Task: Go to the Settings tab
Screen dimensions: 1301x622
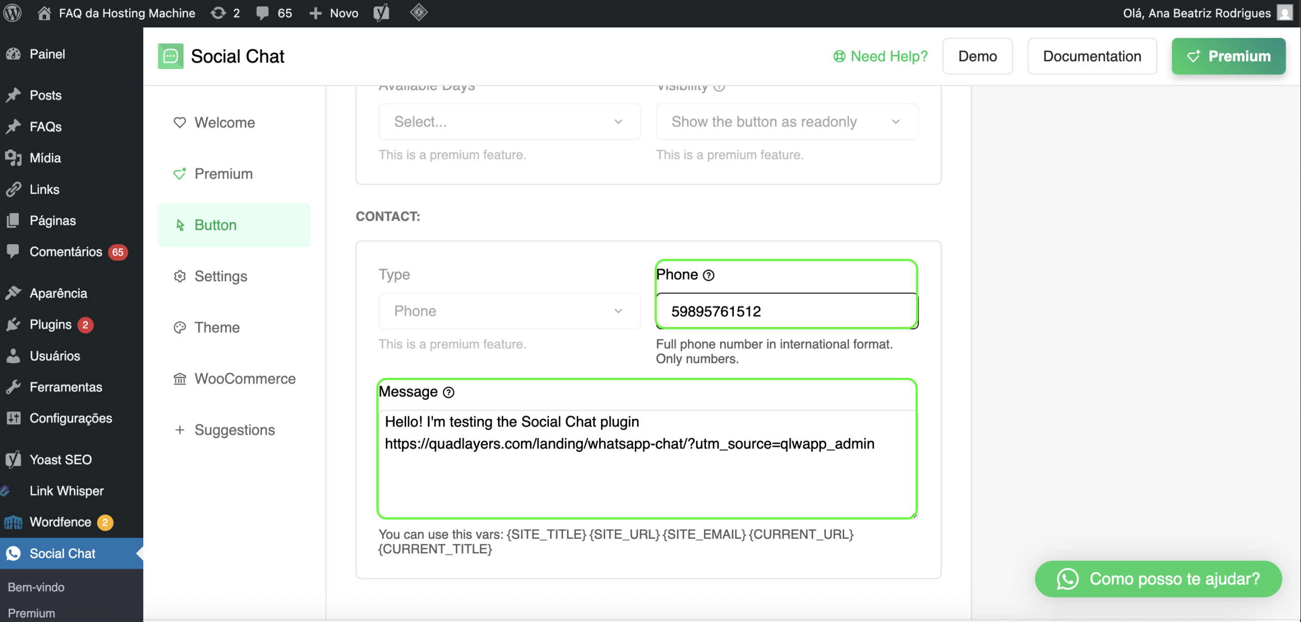Action: click(234, 276)
